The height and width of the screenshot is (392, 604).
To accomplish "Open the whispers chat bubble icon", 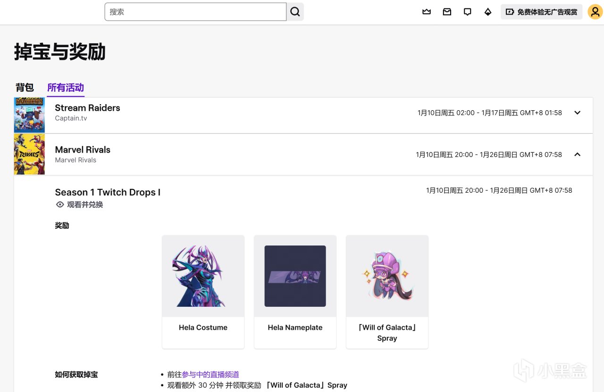I will pos(467,12).
